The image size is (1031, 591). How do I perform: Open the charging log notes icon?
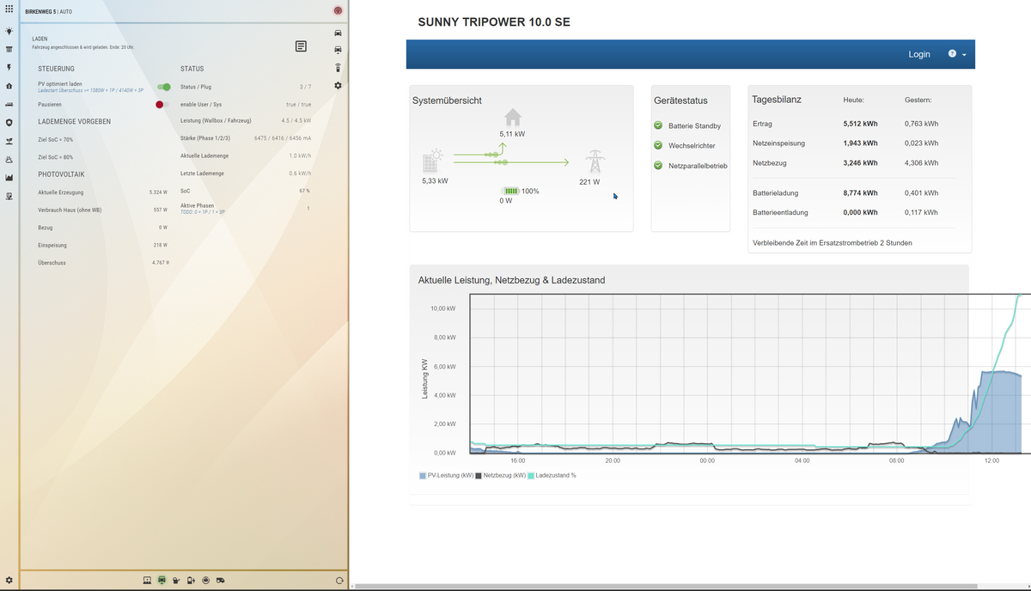coord(301,46)
